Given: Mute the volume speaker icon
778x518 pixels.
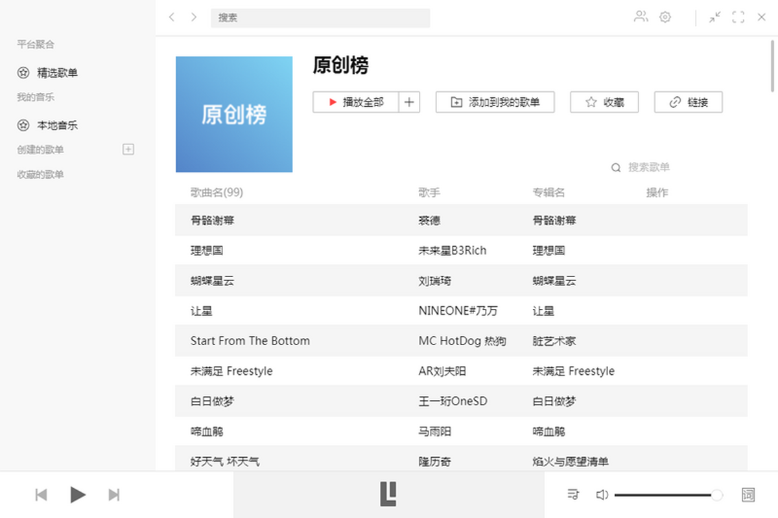Looking at the screenshot, I should click(x=602, y=495).
